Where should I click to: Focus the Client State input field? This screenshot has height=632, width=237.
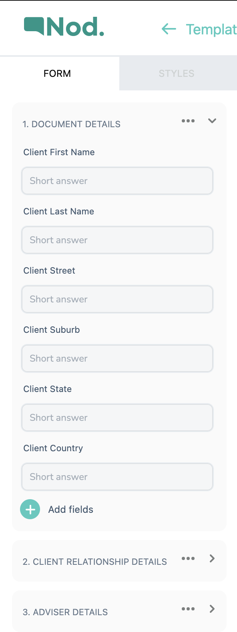tap(117, 418)
